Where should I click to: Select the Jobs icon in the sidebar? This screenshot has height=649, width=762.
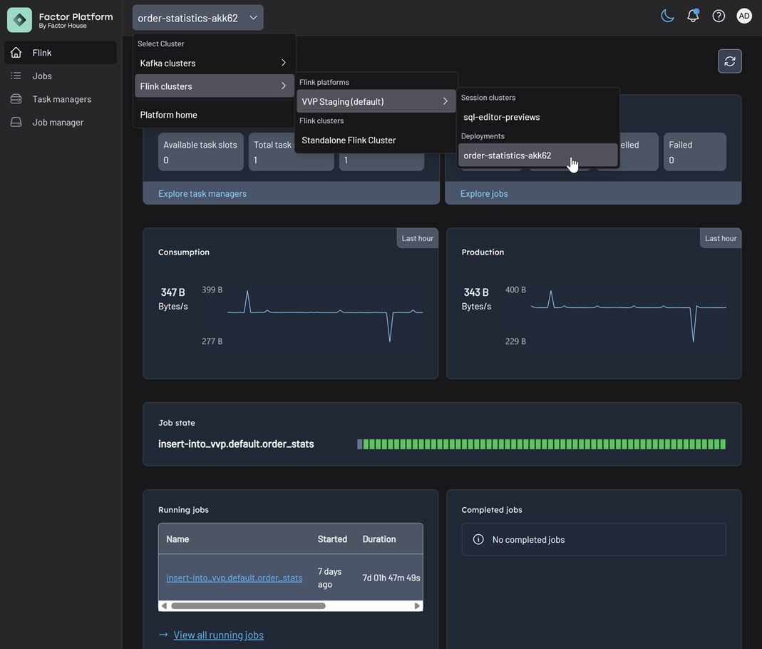point(16,76)
